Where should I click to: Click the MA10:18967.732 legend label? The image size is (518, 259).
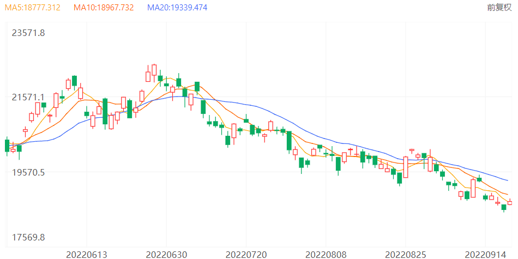tap(104, 8)
